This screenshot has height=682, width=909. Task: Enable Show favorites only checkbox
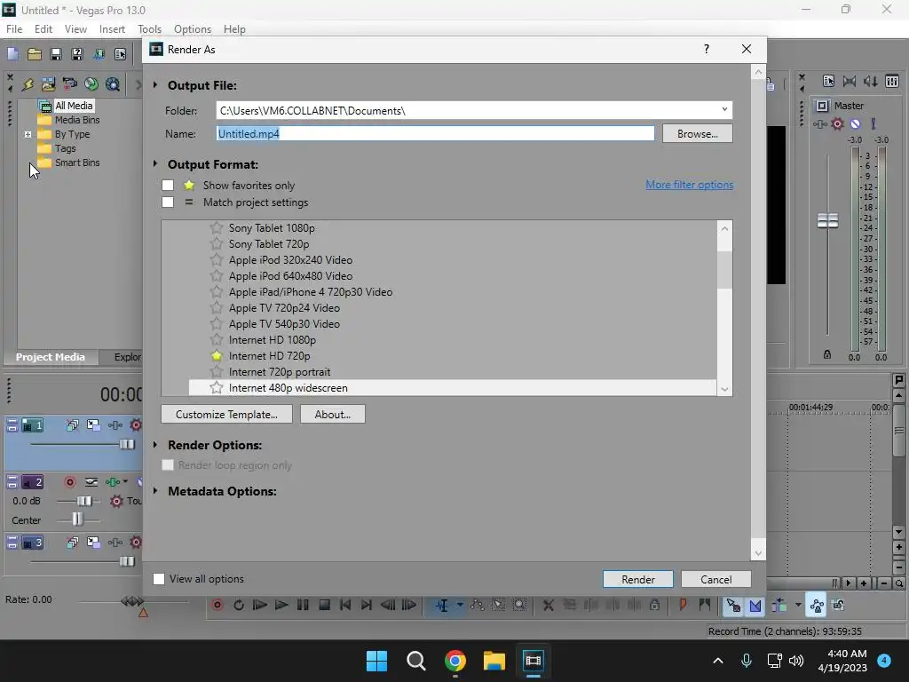coord(168,185)
